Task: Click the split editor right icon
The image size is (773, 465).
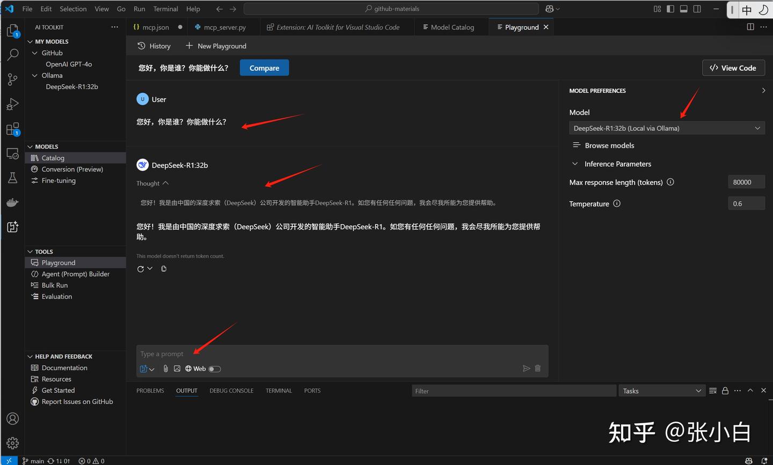Action: point(750,27)
